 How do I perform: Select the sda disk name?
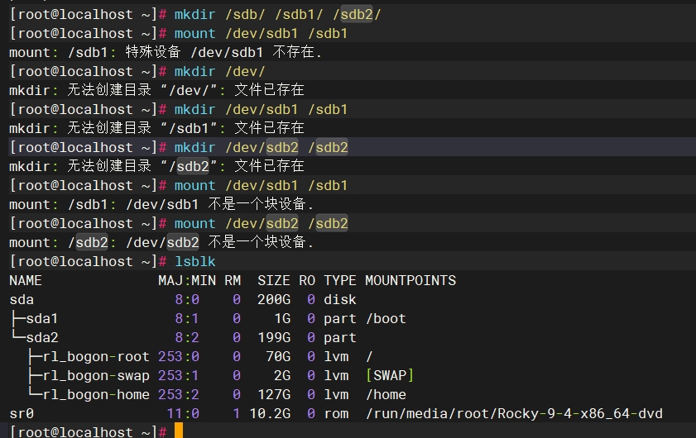pyautogui.click(x=22, y=300)
